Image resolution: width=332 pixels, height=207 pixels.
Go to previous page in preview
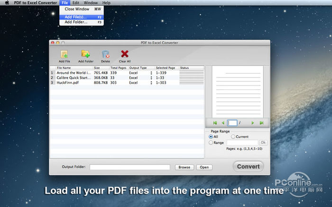pos(223,123)
